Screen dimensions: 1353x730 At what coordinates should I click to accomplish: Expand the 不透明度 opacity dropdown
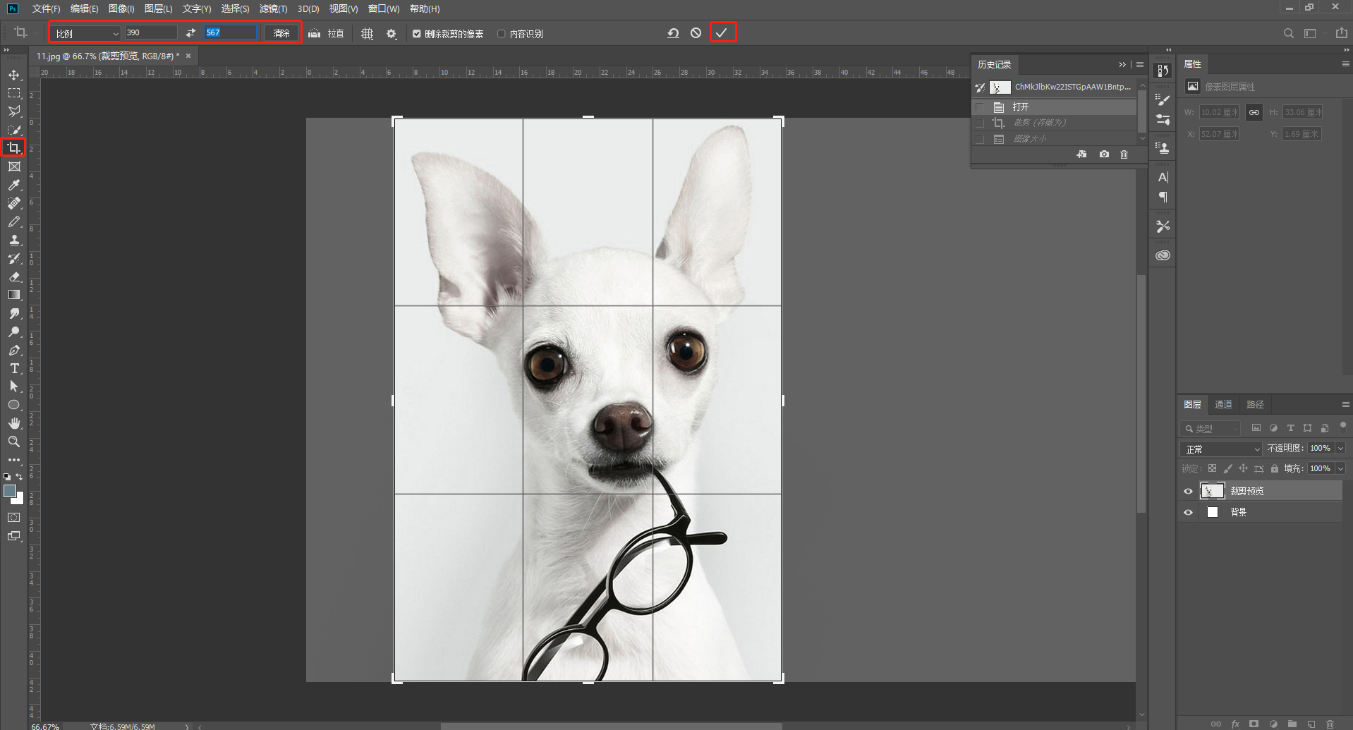tap(1340, 449)
